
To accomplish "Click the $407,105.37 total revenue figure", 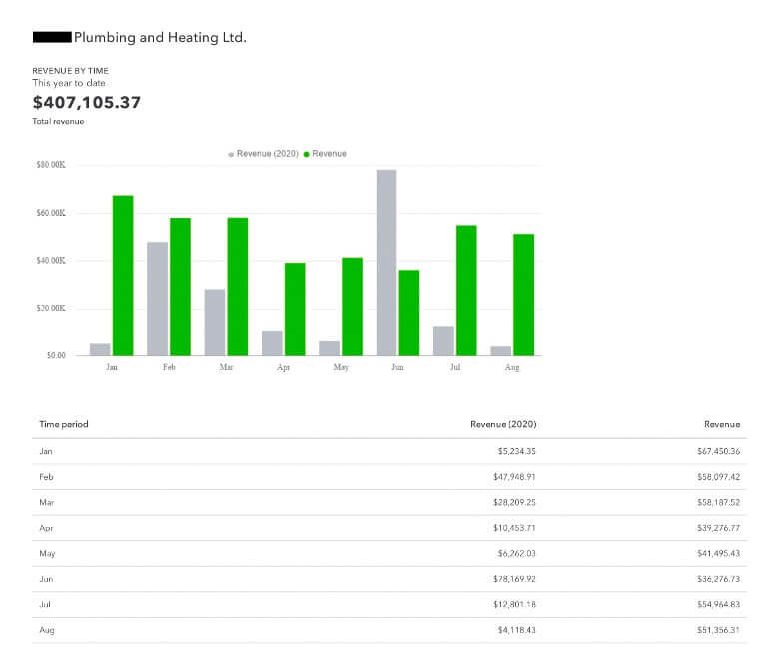I will (x=87, y=102).
